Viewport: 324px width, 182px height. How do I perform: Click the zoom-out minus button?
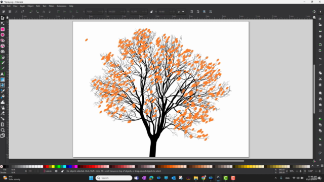(297, 171)
